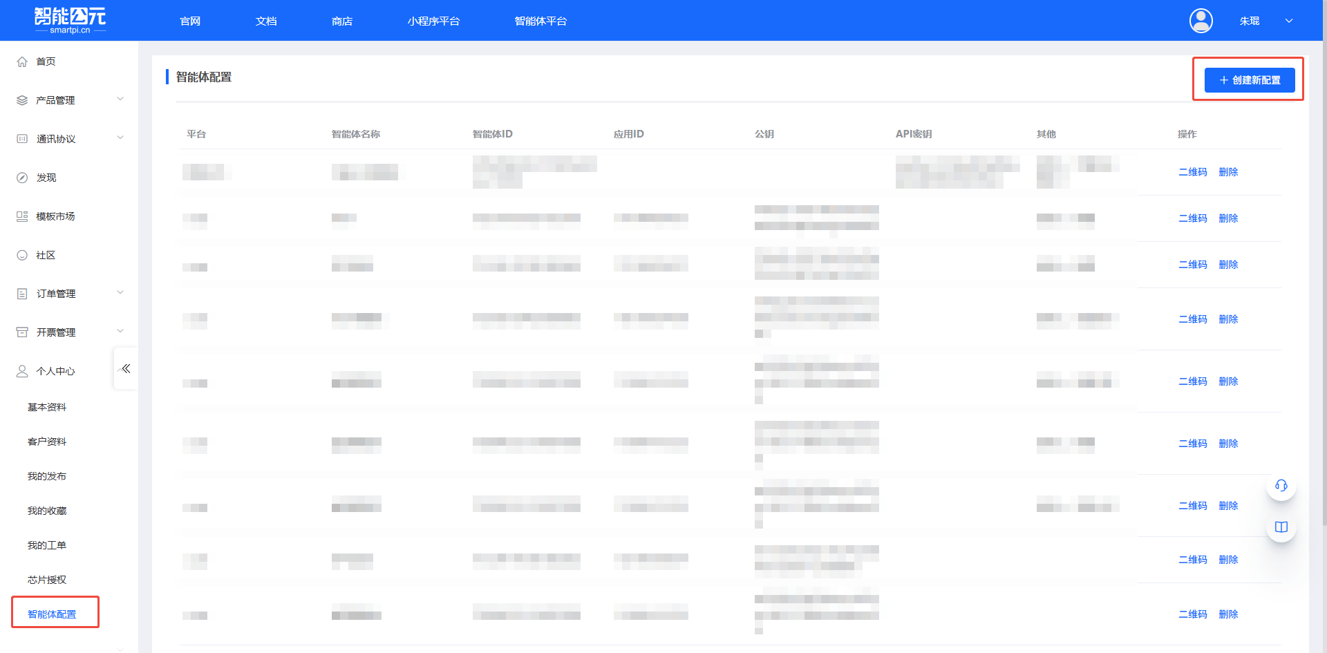Open 芯片授权 sidebar item
The image size is (1327, 653).
(x=47, y=580)
